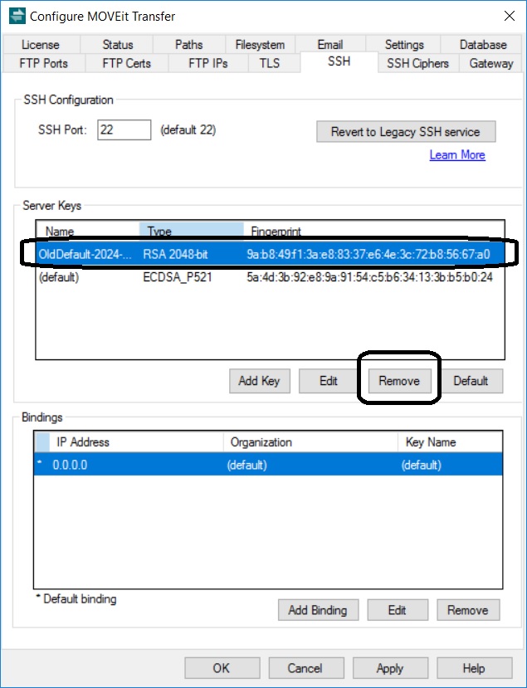
Task: Select the OldDefault-2024 RSA key row
Action: pyautogui.click(x=270, y=254)
